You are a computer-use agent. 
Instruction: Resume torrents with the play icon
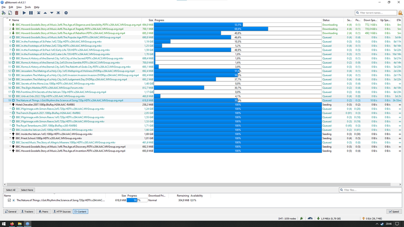tap(24, 13)
